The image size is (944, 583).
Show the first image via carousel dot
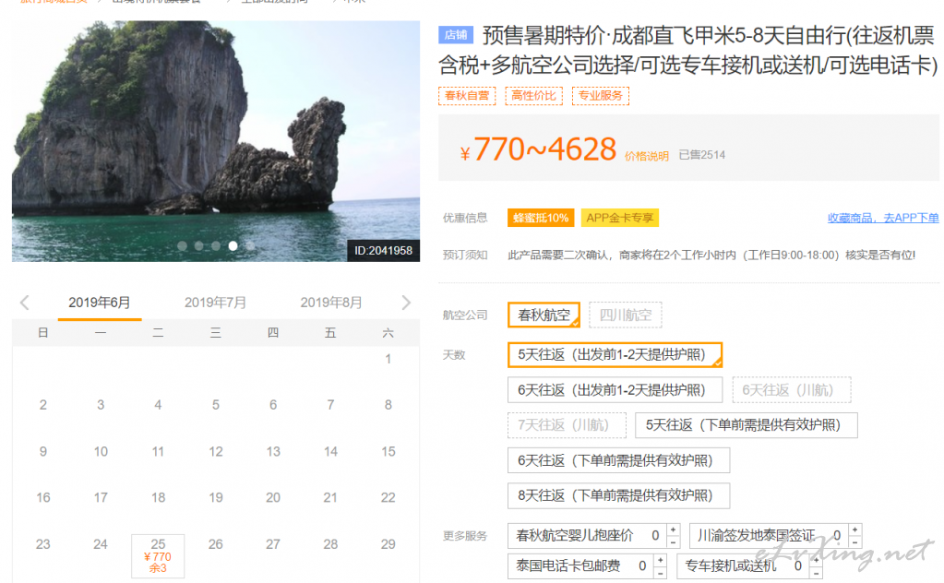coord(182,245)
